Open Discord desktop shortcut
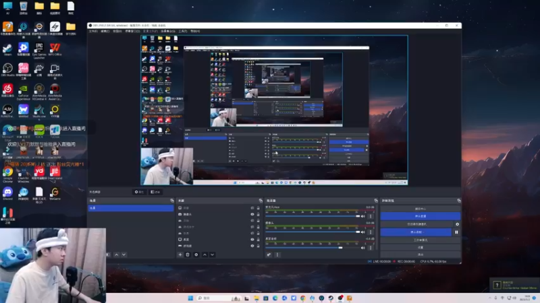The height and width of the screenshot is (303, 540). [7, 194]
